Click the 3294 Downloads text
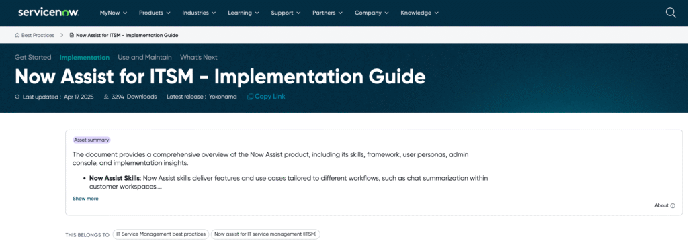The width and height of the screenshot is (688, 243). pyautogui.click(x=134, y=97)
